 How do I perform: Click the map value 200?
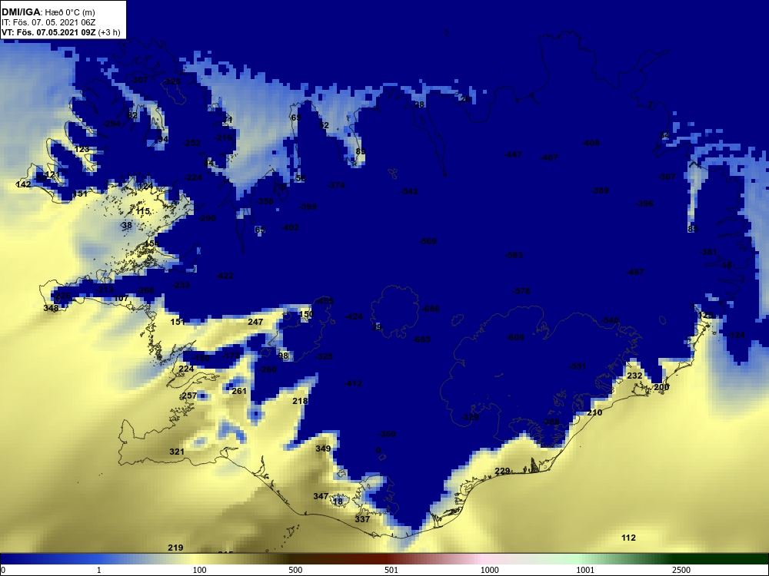point(661,387)
